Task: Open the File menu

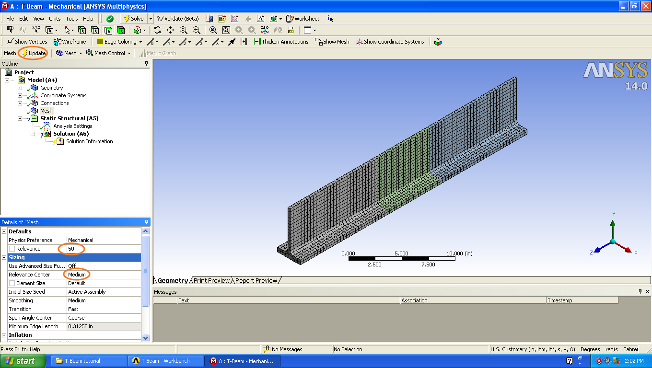Action: (10, 19)
